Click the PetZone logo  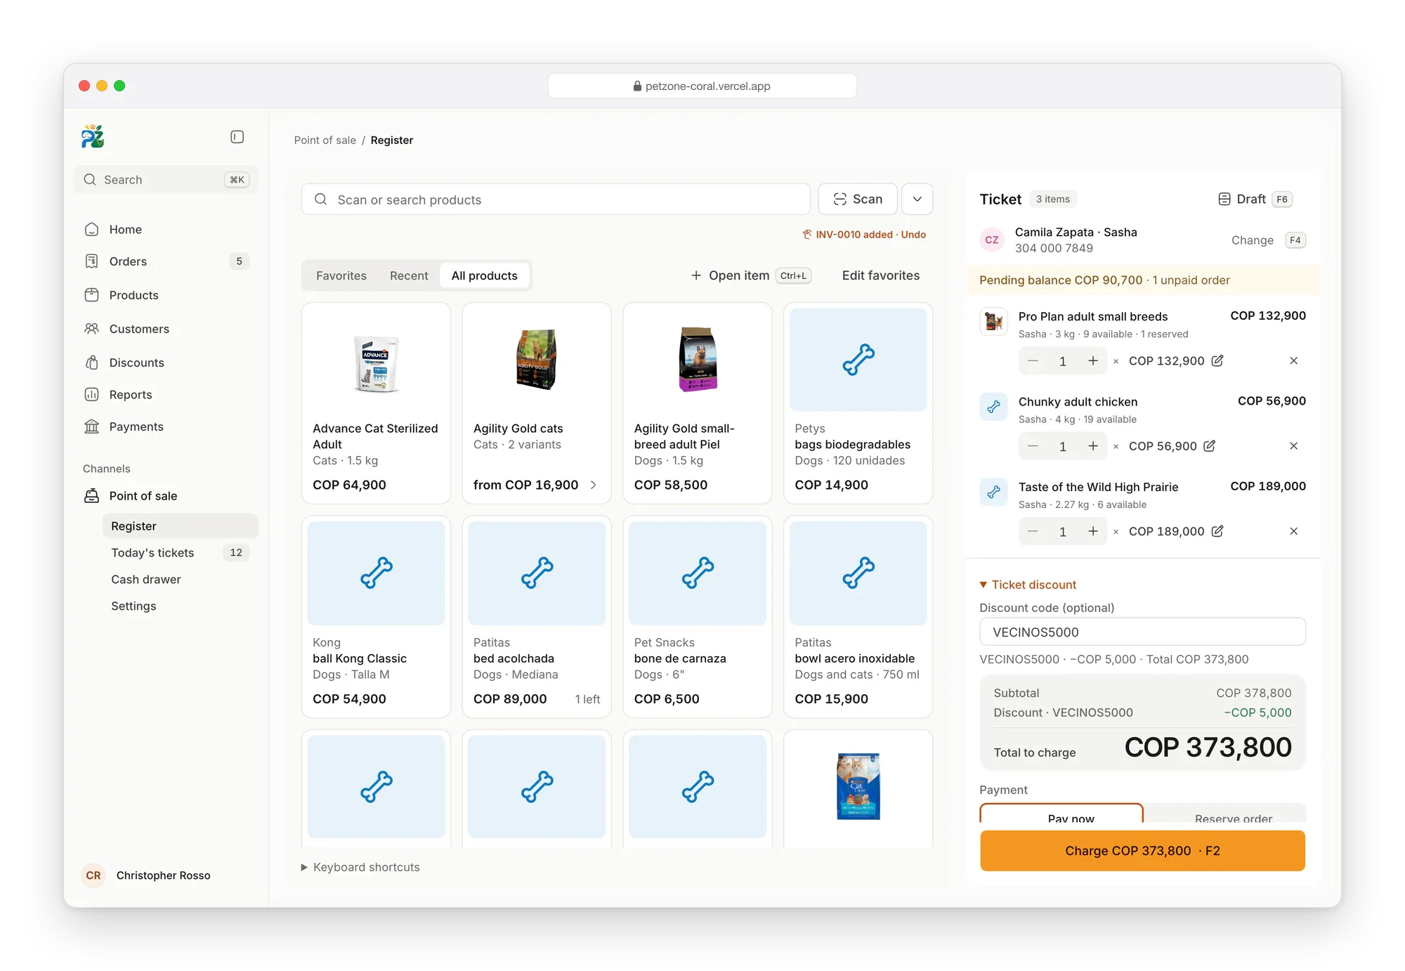(x=93, y=136)
